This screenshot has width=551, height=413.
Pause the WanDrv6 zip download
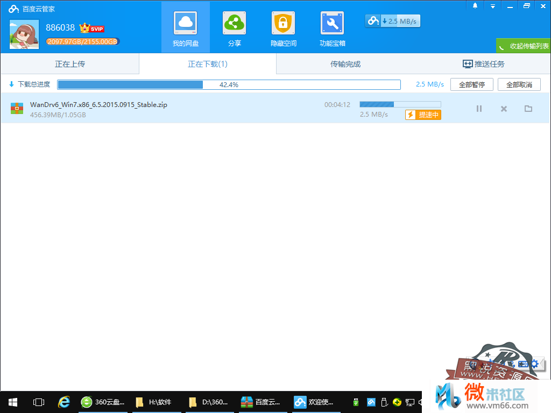pos(479,109)
